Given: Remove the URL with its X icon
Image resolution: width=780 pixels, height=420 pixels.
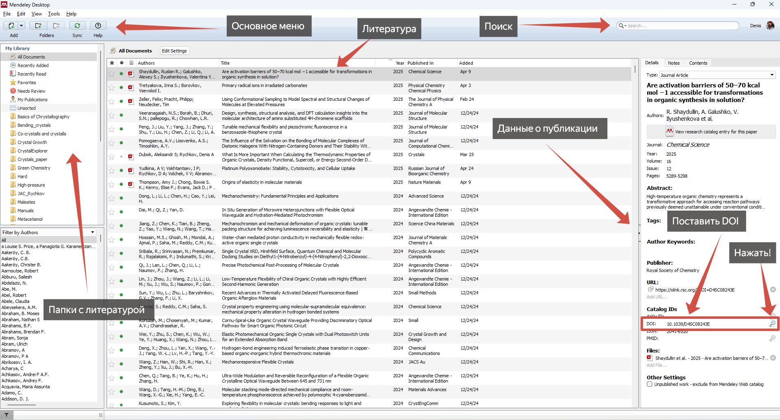Looking at the screenshot, I should coord(773,289).
